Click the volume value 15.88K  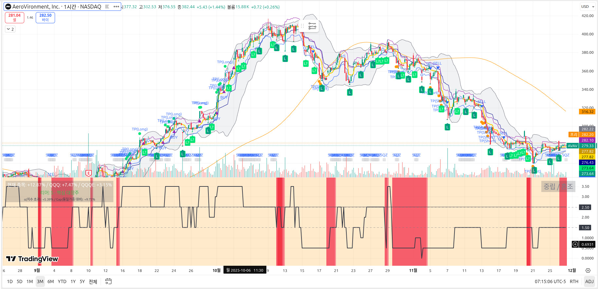[242, 7]
